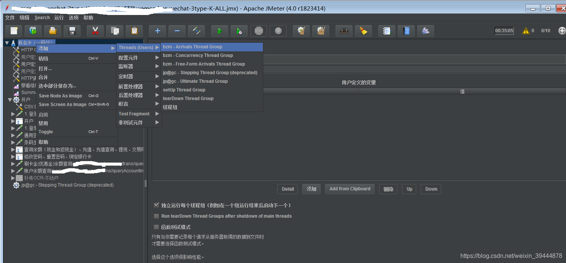Click the Clear results broom icon
Screen dimensions: 566x263
click(x=301, y=31)
